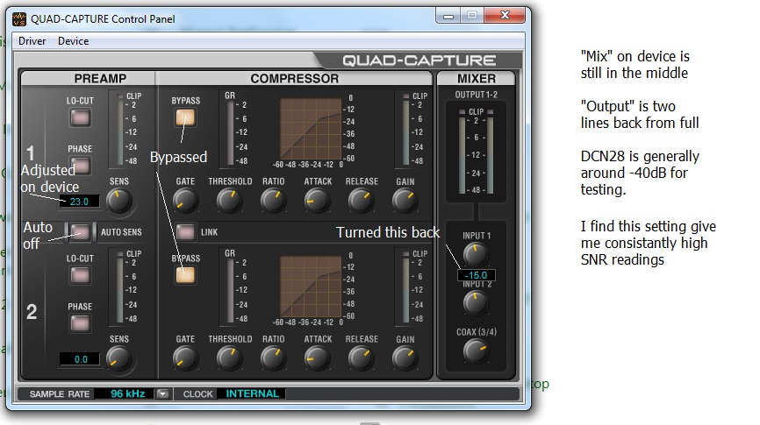
Task: Click the OUTPUT 1-2 level meter
Action: (476, 152)
